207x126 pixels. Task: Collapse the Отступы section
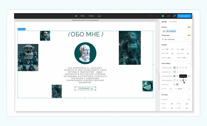189,95
